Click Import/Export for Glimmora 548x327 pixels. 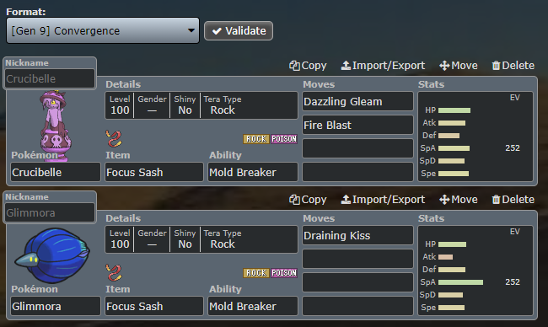[383, 200]
